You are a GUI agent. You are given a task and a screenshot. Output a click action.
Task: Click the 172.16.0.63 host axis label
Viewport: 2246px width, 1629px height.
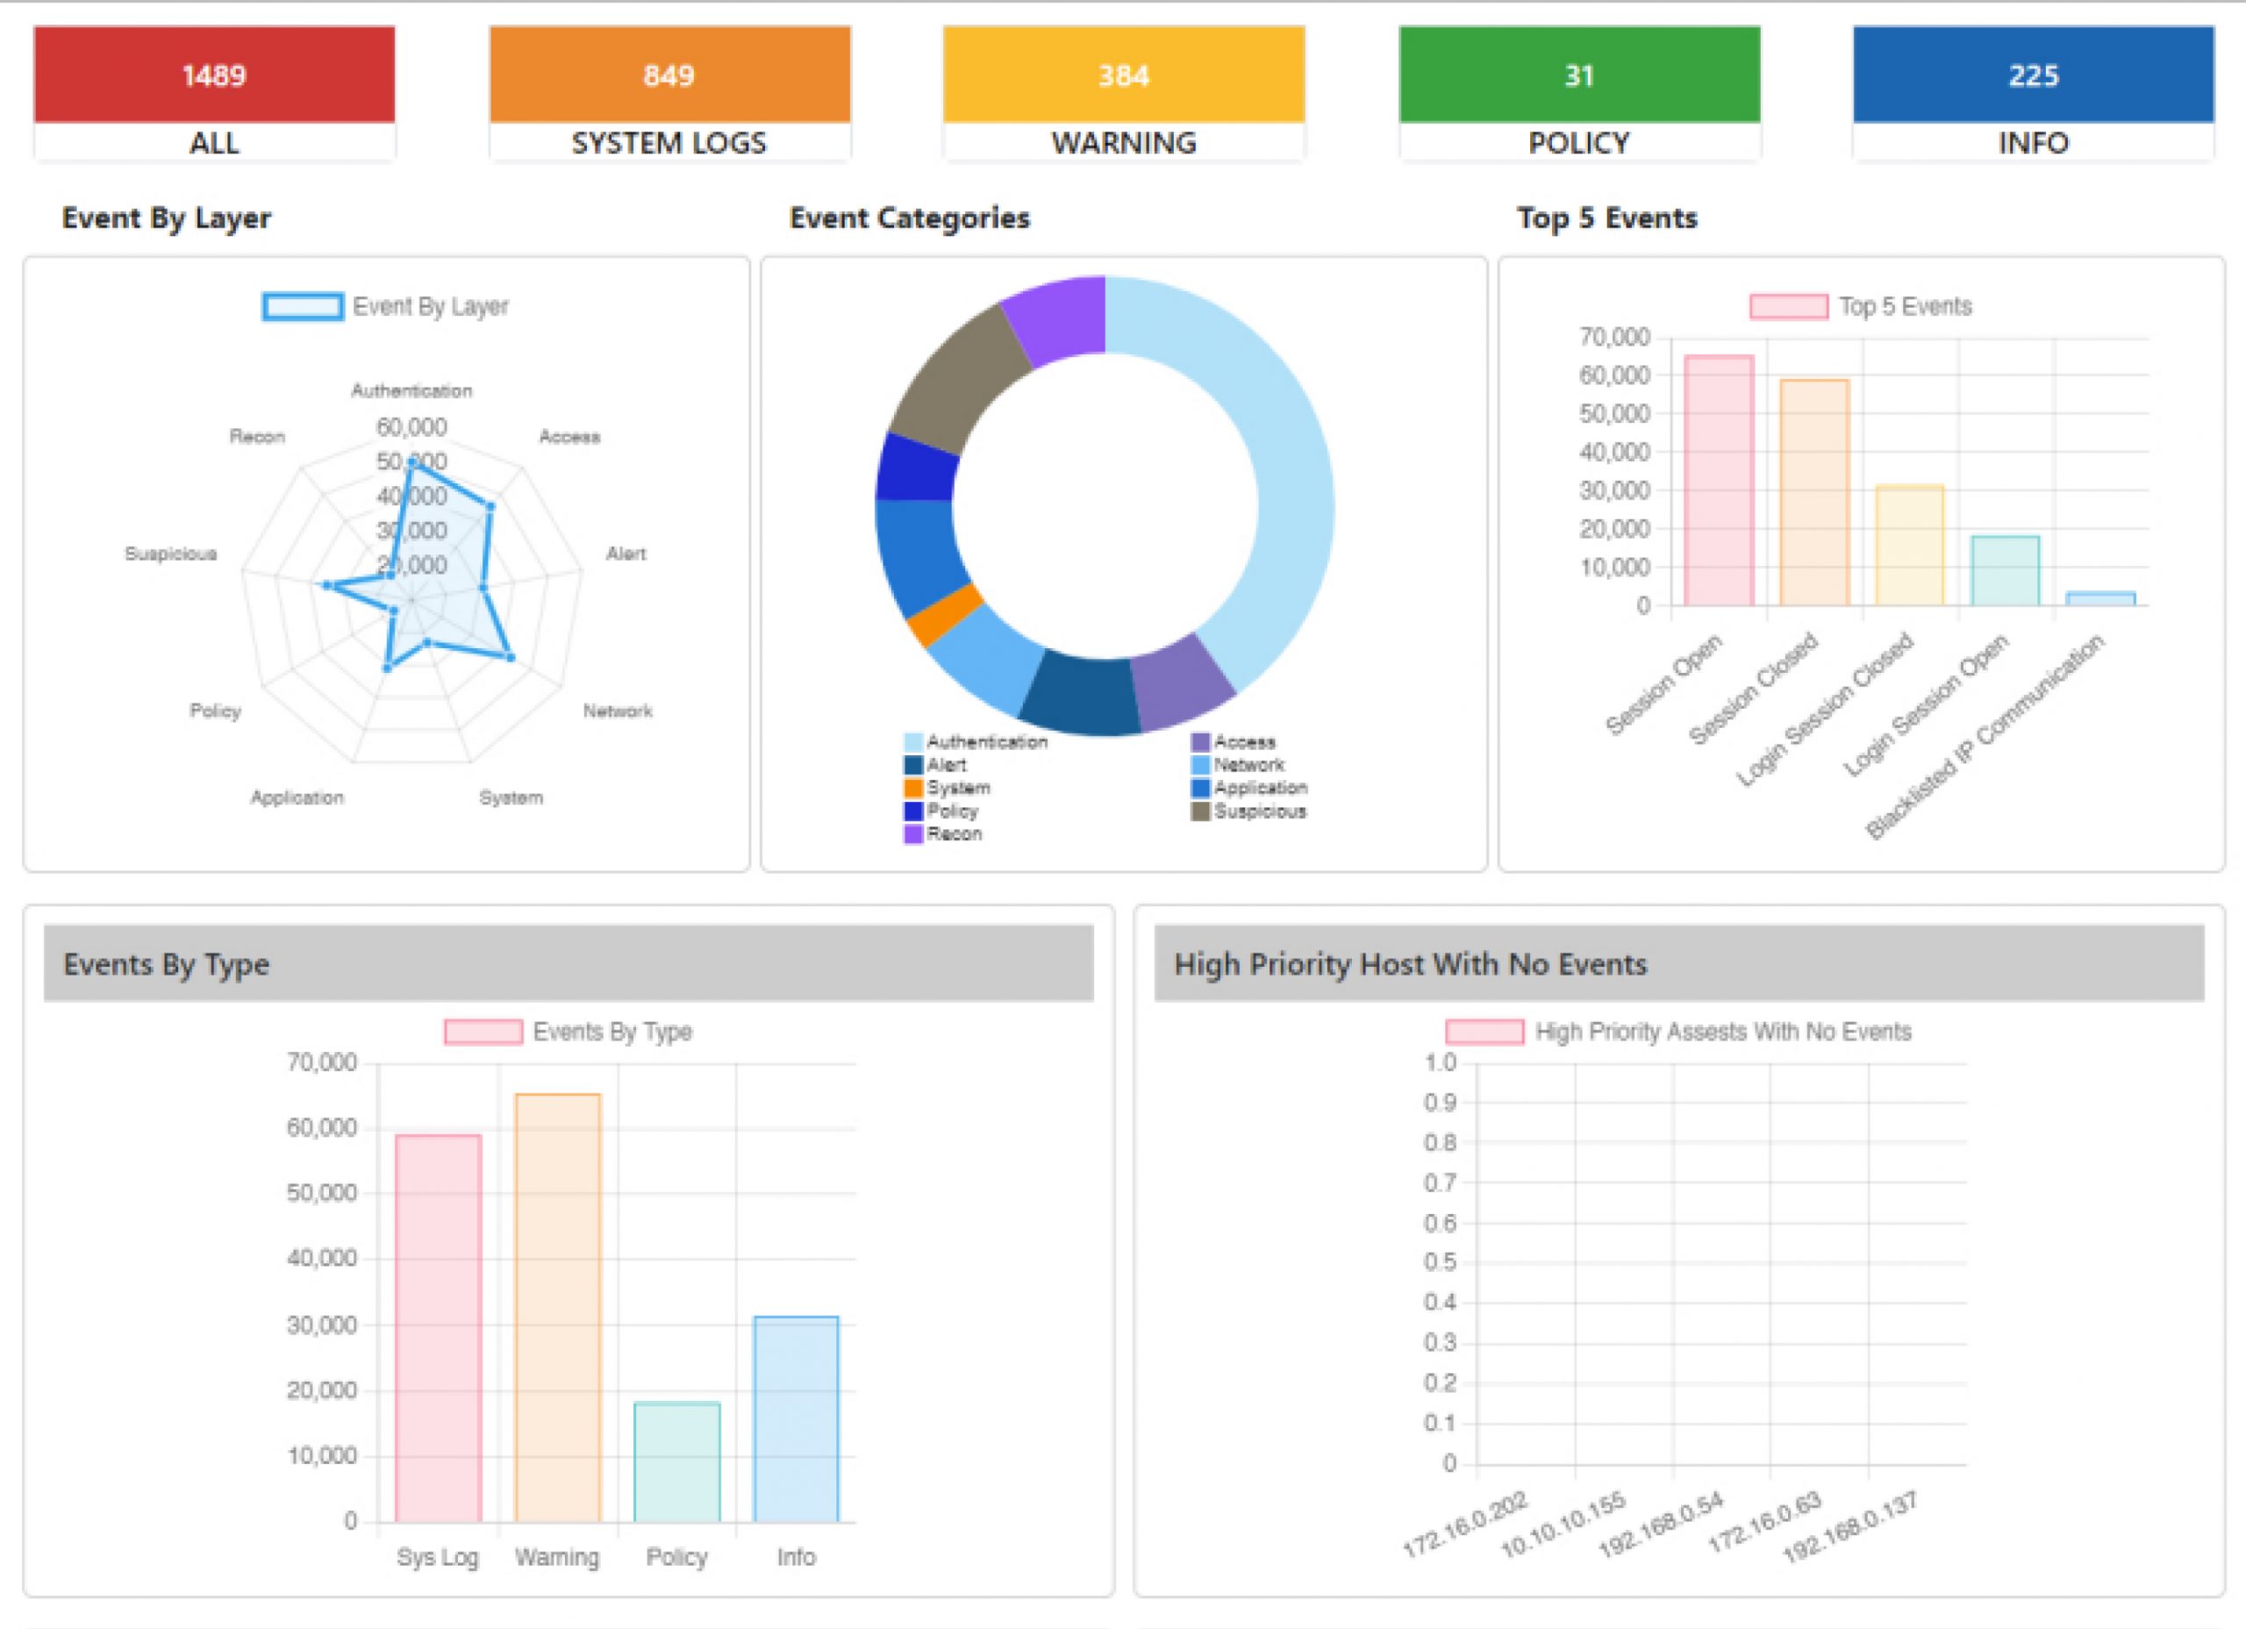(1766, 1522)
